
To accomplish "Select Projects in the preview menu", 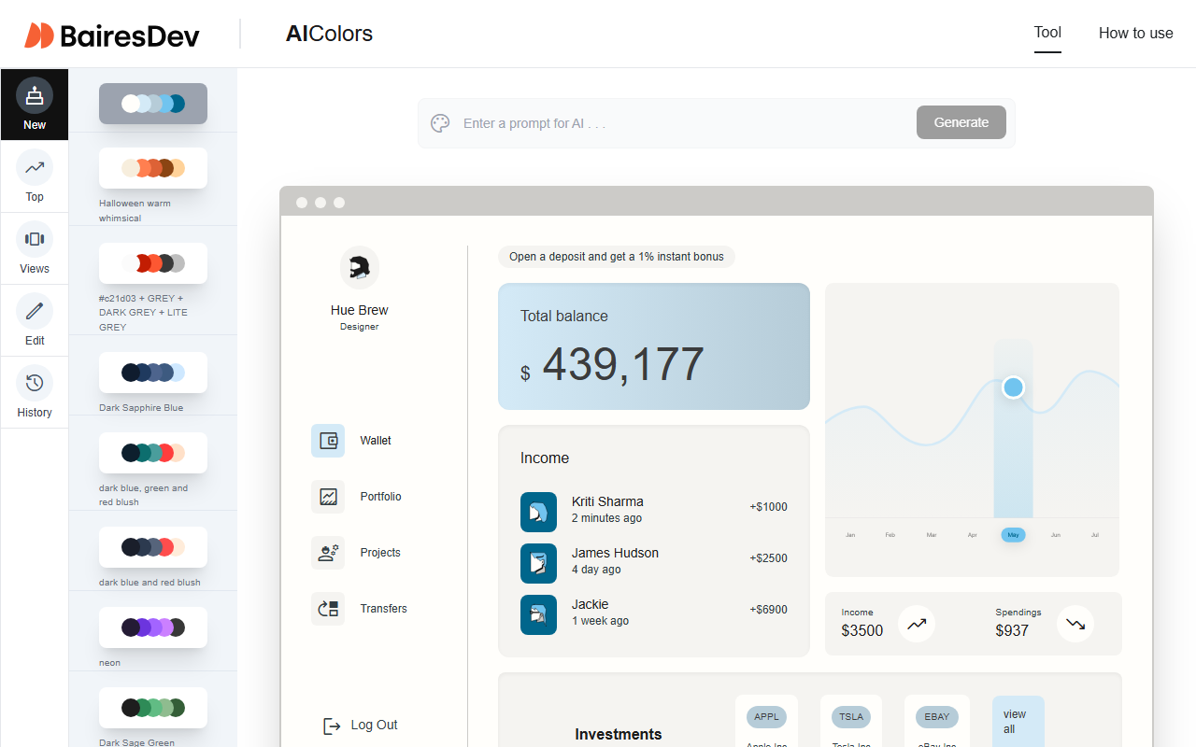I will pos(380,553).
